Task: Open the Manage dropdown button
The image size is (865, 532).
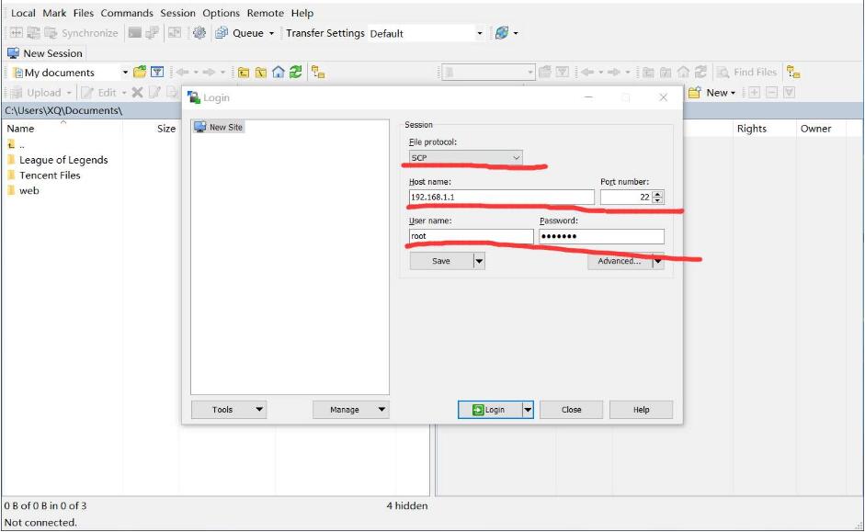Action: 351,410
